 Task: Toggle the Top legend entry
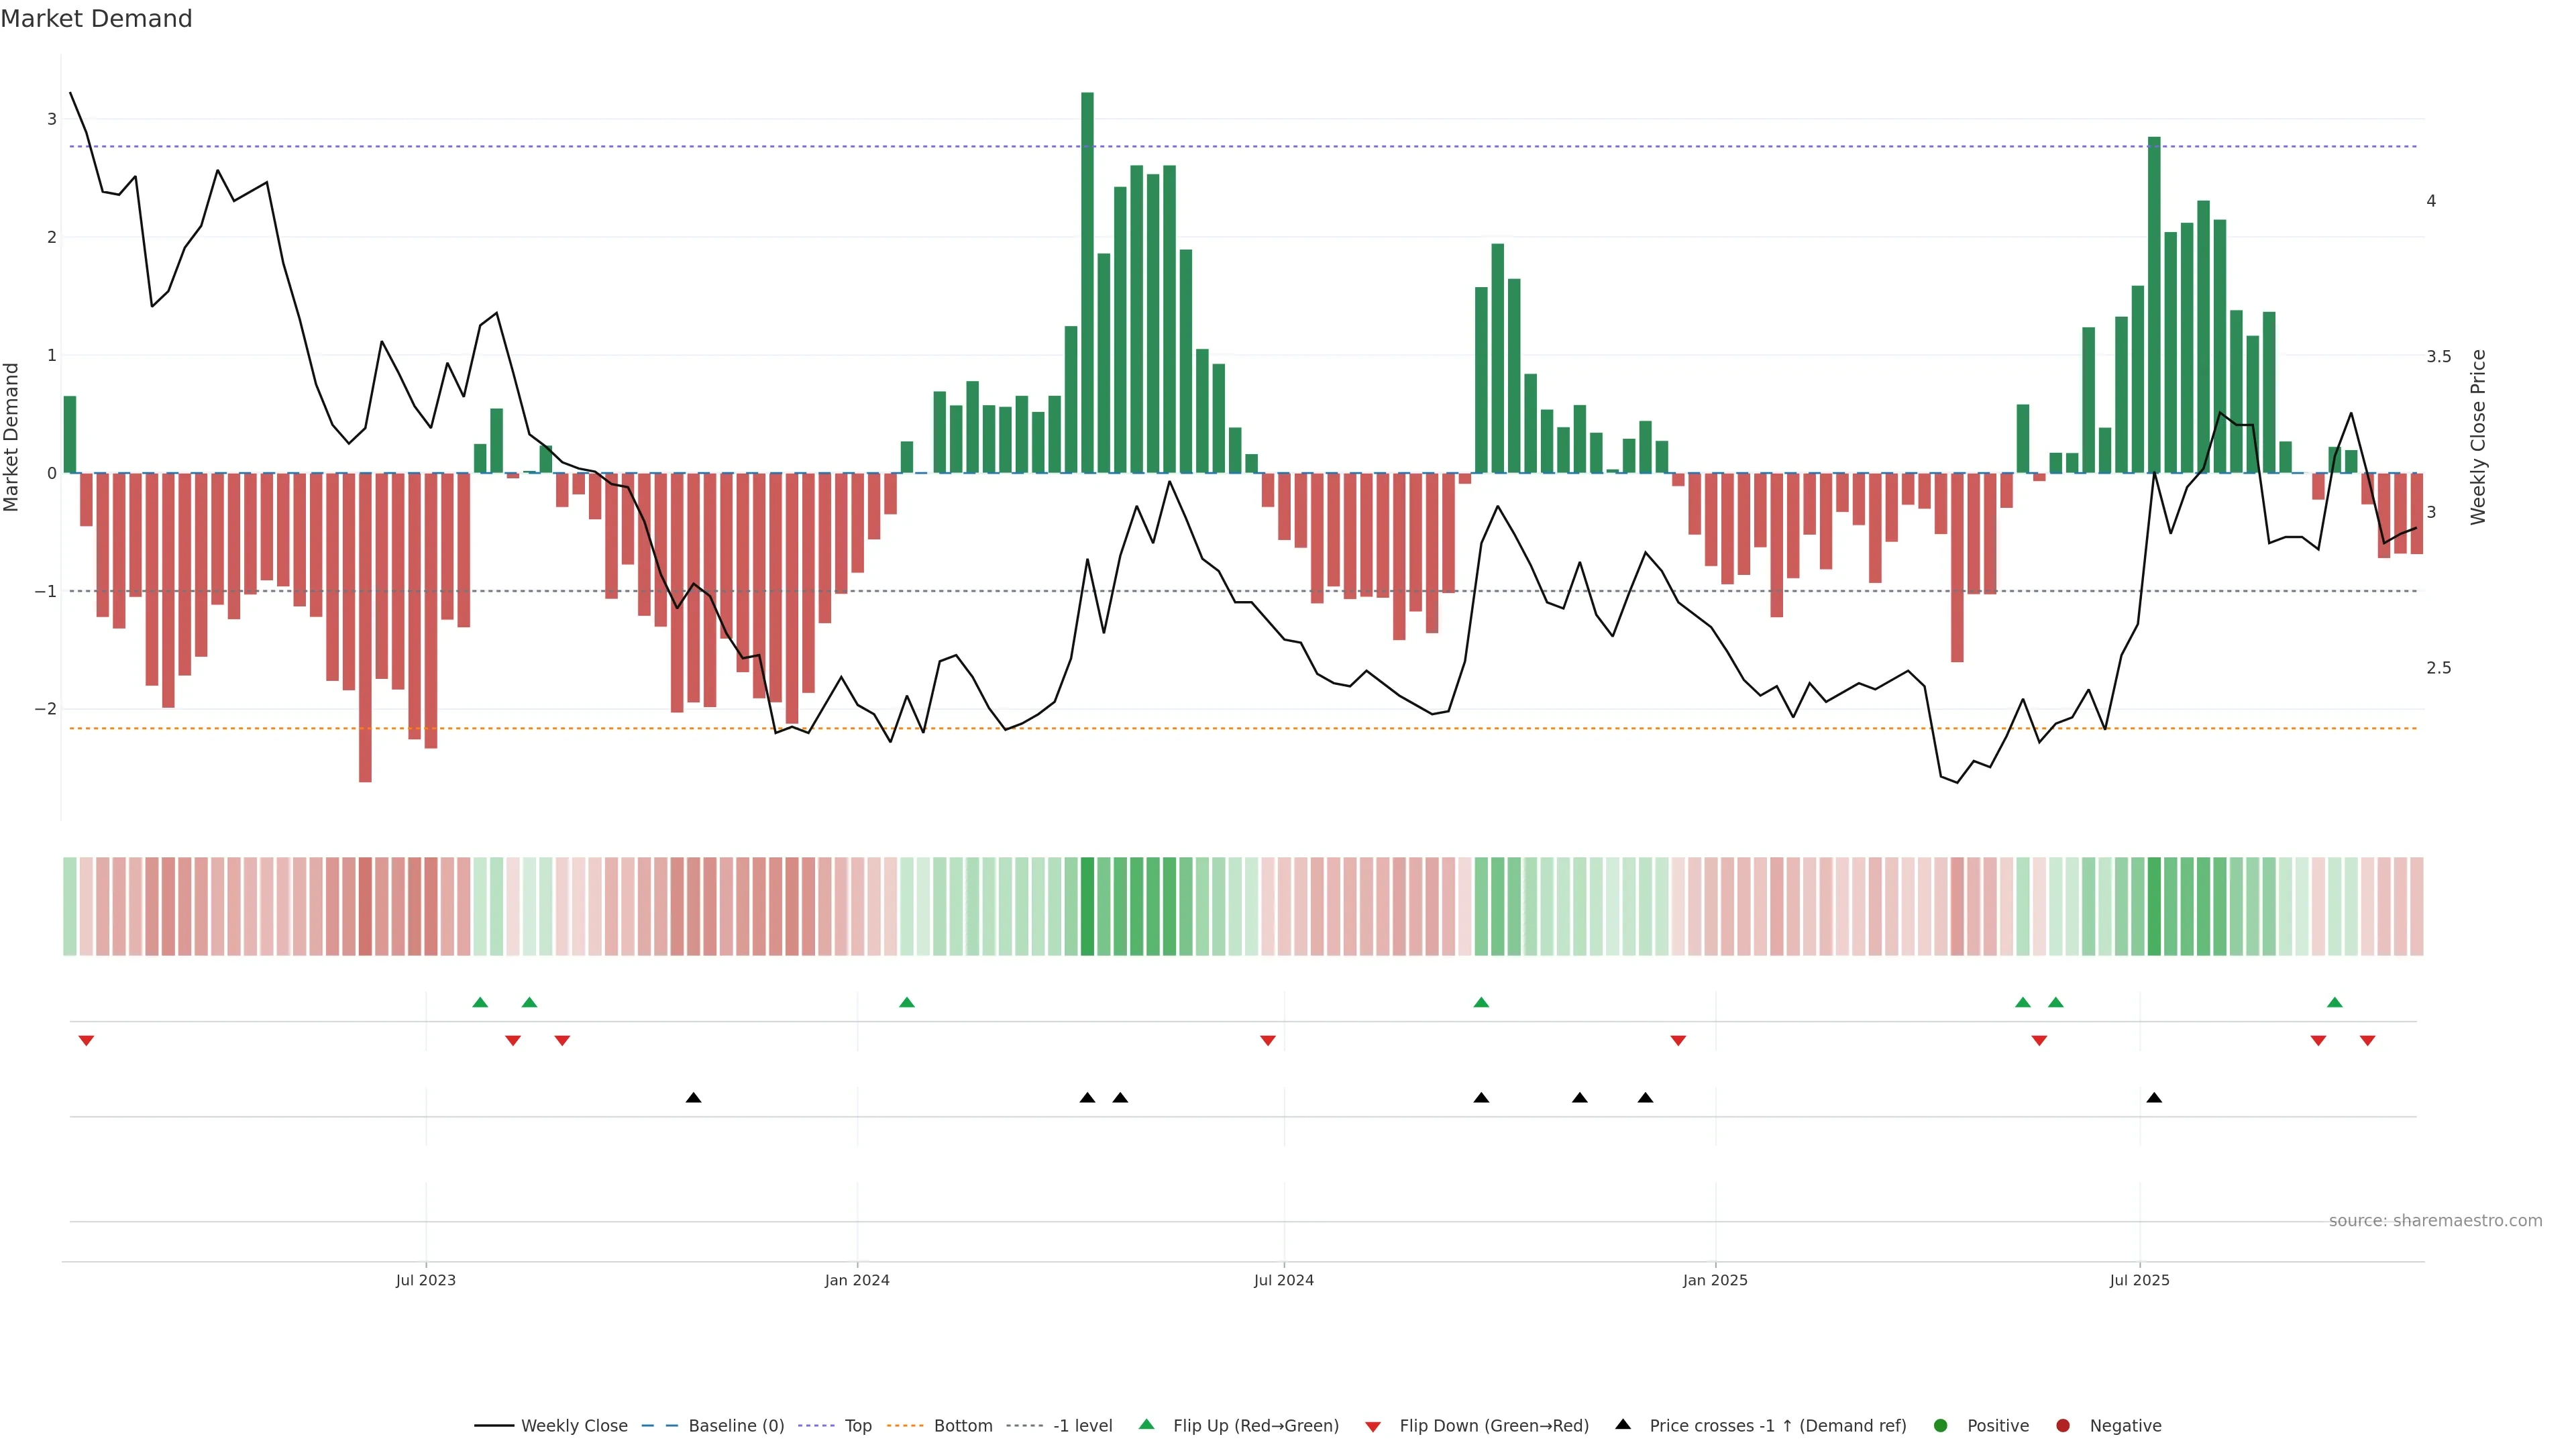857,1426
